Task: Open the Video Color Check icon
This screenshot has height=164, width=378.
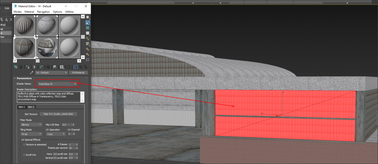Action: (88, 38)
